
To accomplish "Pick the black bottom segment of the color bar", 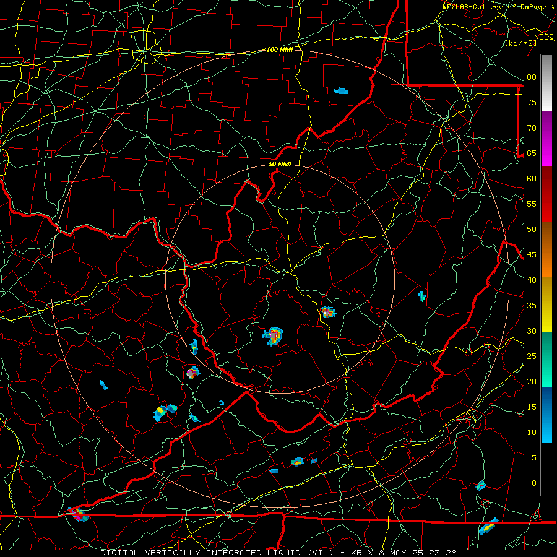I will coord(546,469).
